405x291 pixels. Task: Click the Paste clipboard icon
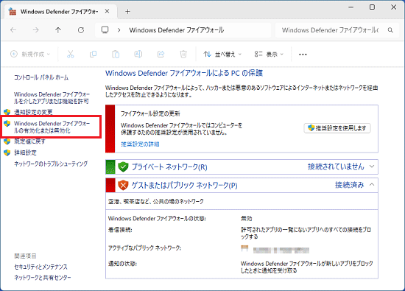(116, 54)
